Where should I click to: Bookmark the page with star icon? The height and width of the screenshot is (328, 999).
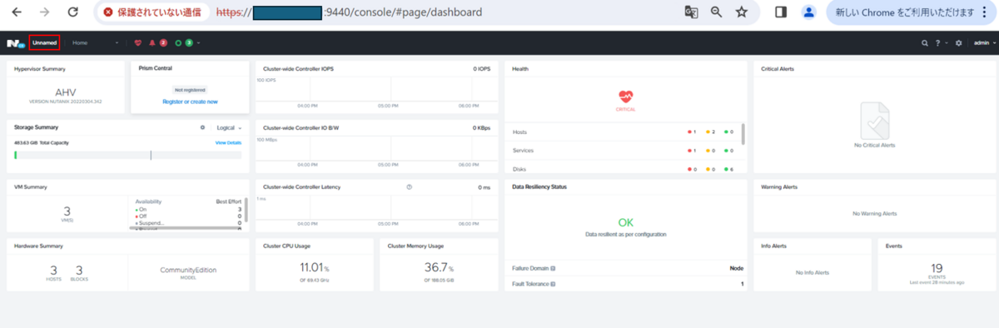point(742,12)
